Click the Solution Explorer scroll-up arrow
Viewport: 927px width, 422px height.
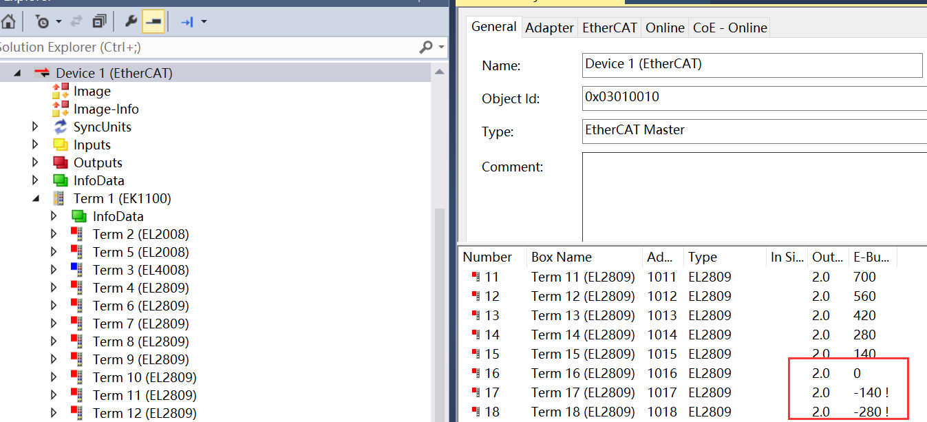[439, 72]
